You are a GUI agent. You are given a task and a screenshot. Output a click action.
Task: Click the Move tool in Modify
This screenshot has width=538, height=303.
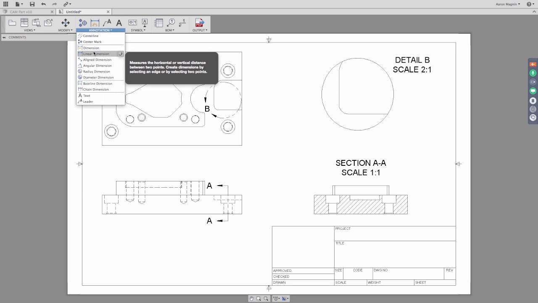[x=65, y=23]
